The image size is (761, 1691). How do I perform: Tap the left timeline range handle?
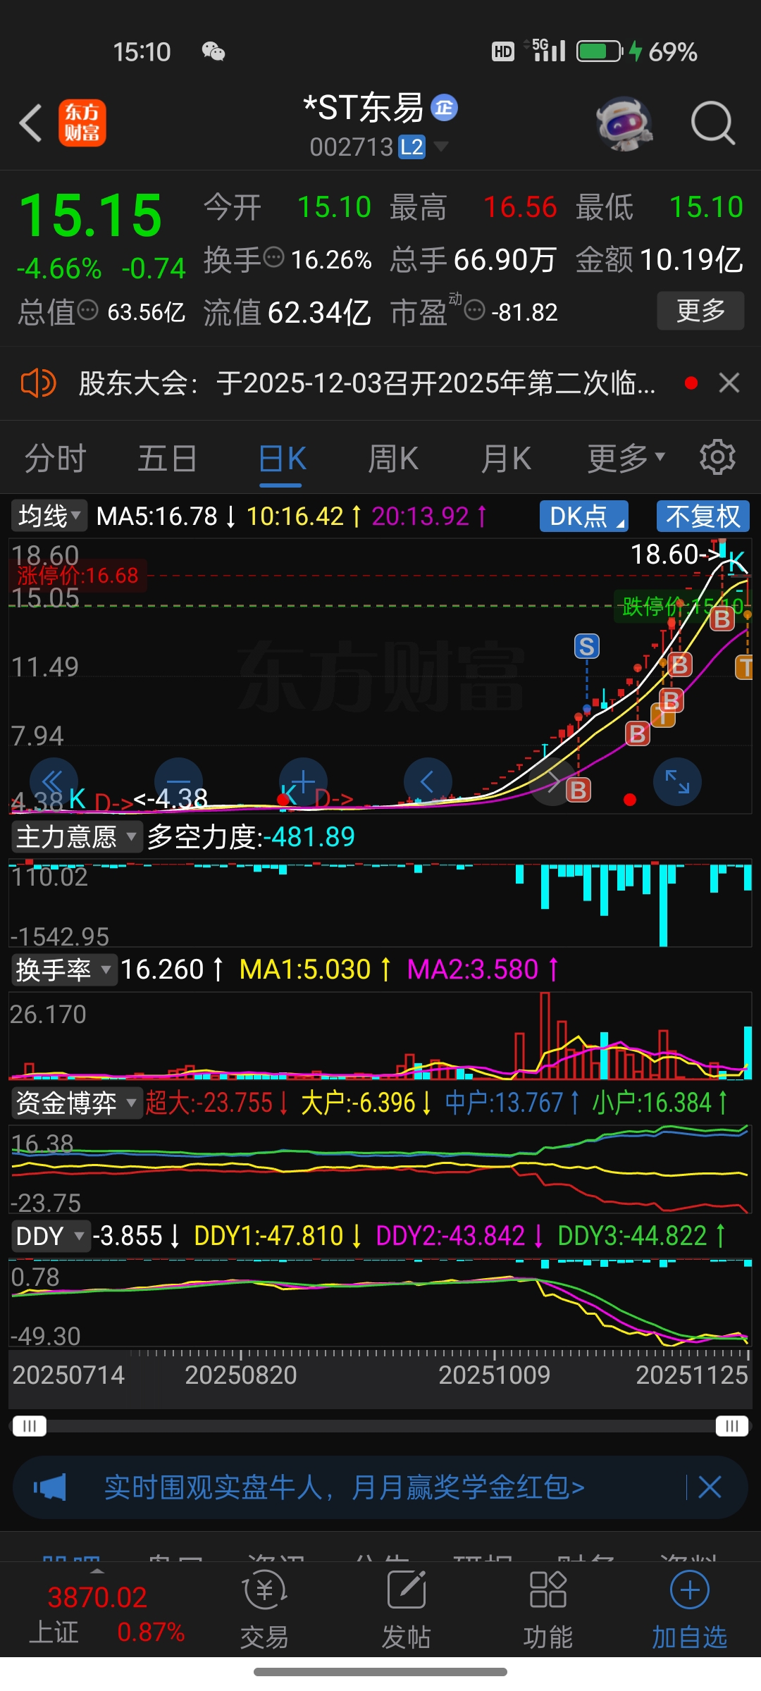click(x=29, y=1426)
